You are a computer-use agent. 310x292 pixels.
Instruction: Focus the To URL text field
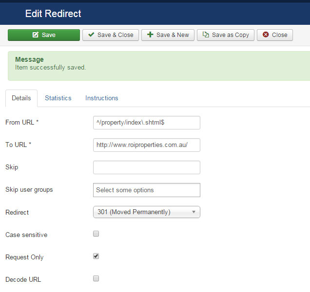[x=146, y=145]
